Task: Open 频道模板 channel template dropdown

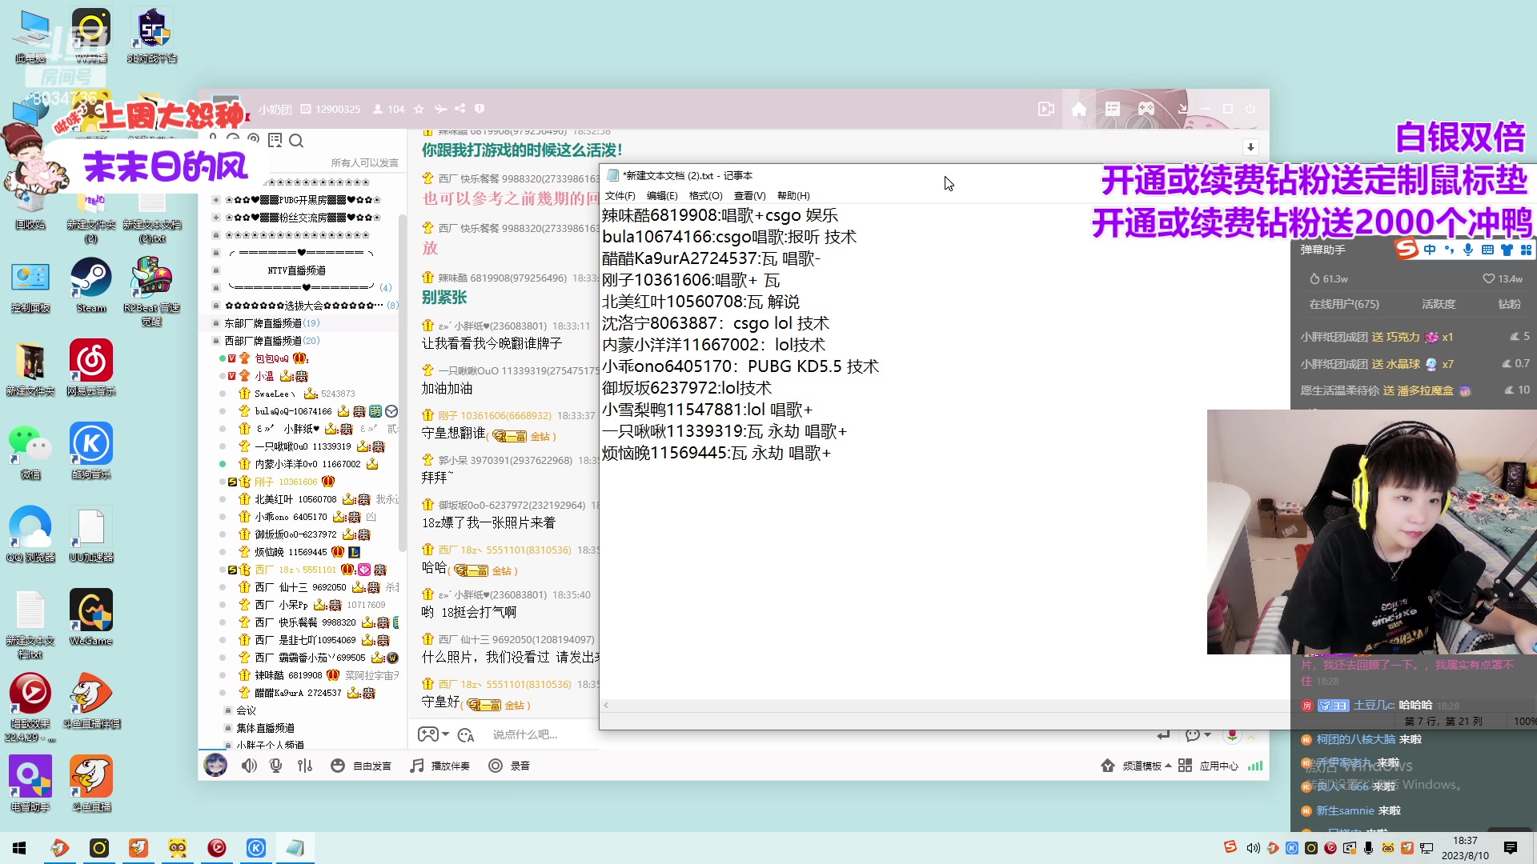Action: point(1136,766)
